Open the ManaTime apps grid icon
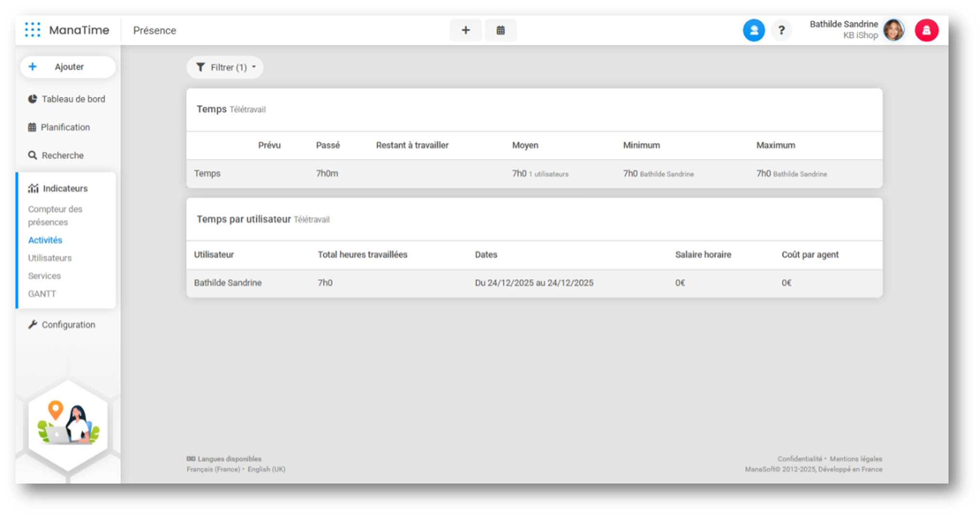The height and width of the screenshot is (515, 980). (32, 30)
